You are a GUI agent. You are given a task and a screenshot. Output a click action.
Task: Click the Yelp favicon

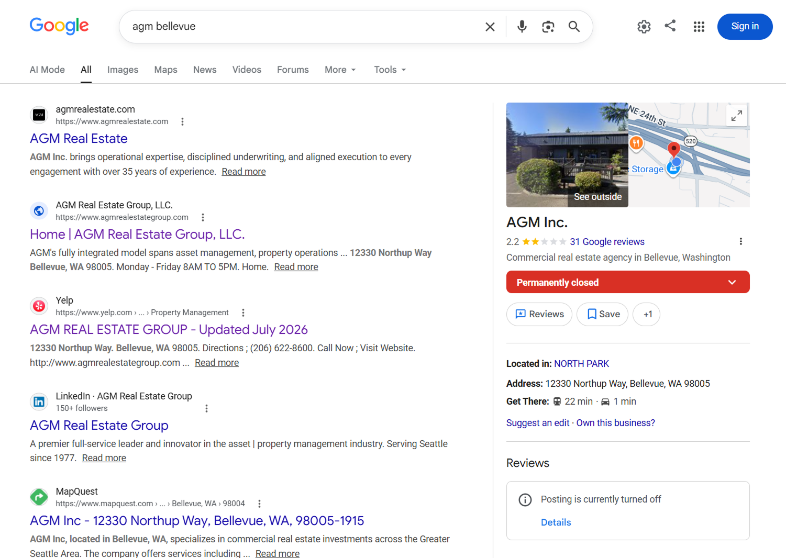click(x=39, y=306)
